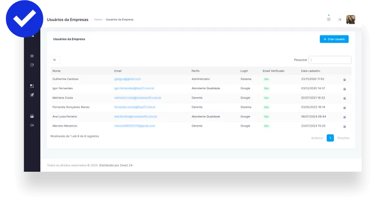
Task: Sort table by Data cadastro column
Action: (x=311, y=71)
